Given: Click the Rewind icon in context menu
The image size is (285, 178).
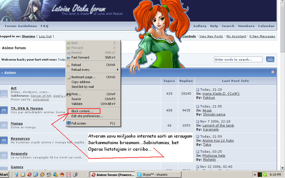Looking at the screenshot, I should 69,53.
